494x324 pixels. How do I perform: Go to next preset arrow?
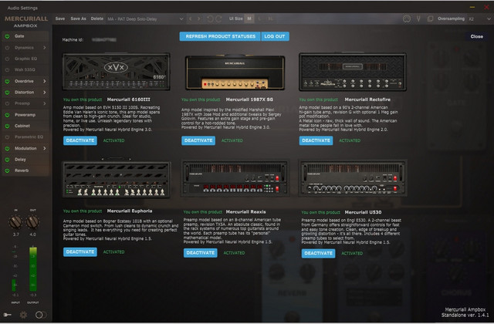[199, 19]
